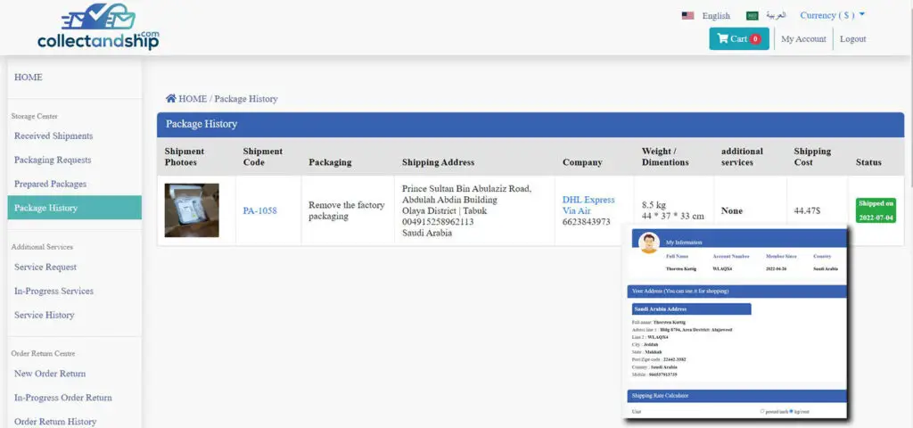Screen dimensions: 913x428
Task: Click the DHL Express Via Air link
Action: [x=588, y=205]
